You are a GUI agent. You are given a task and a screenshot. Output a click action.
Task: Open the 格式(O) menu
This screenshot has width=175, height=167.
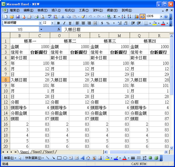tap(70, 10)
